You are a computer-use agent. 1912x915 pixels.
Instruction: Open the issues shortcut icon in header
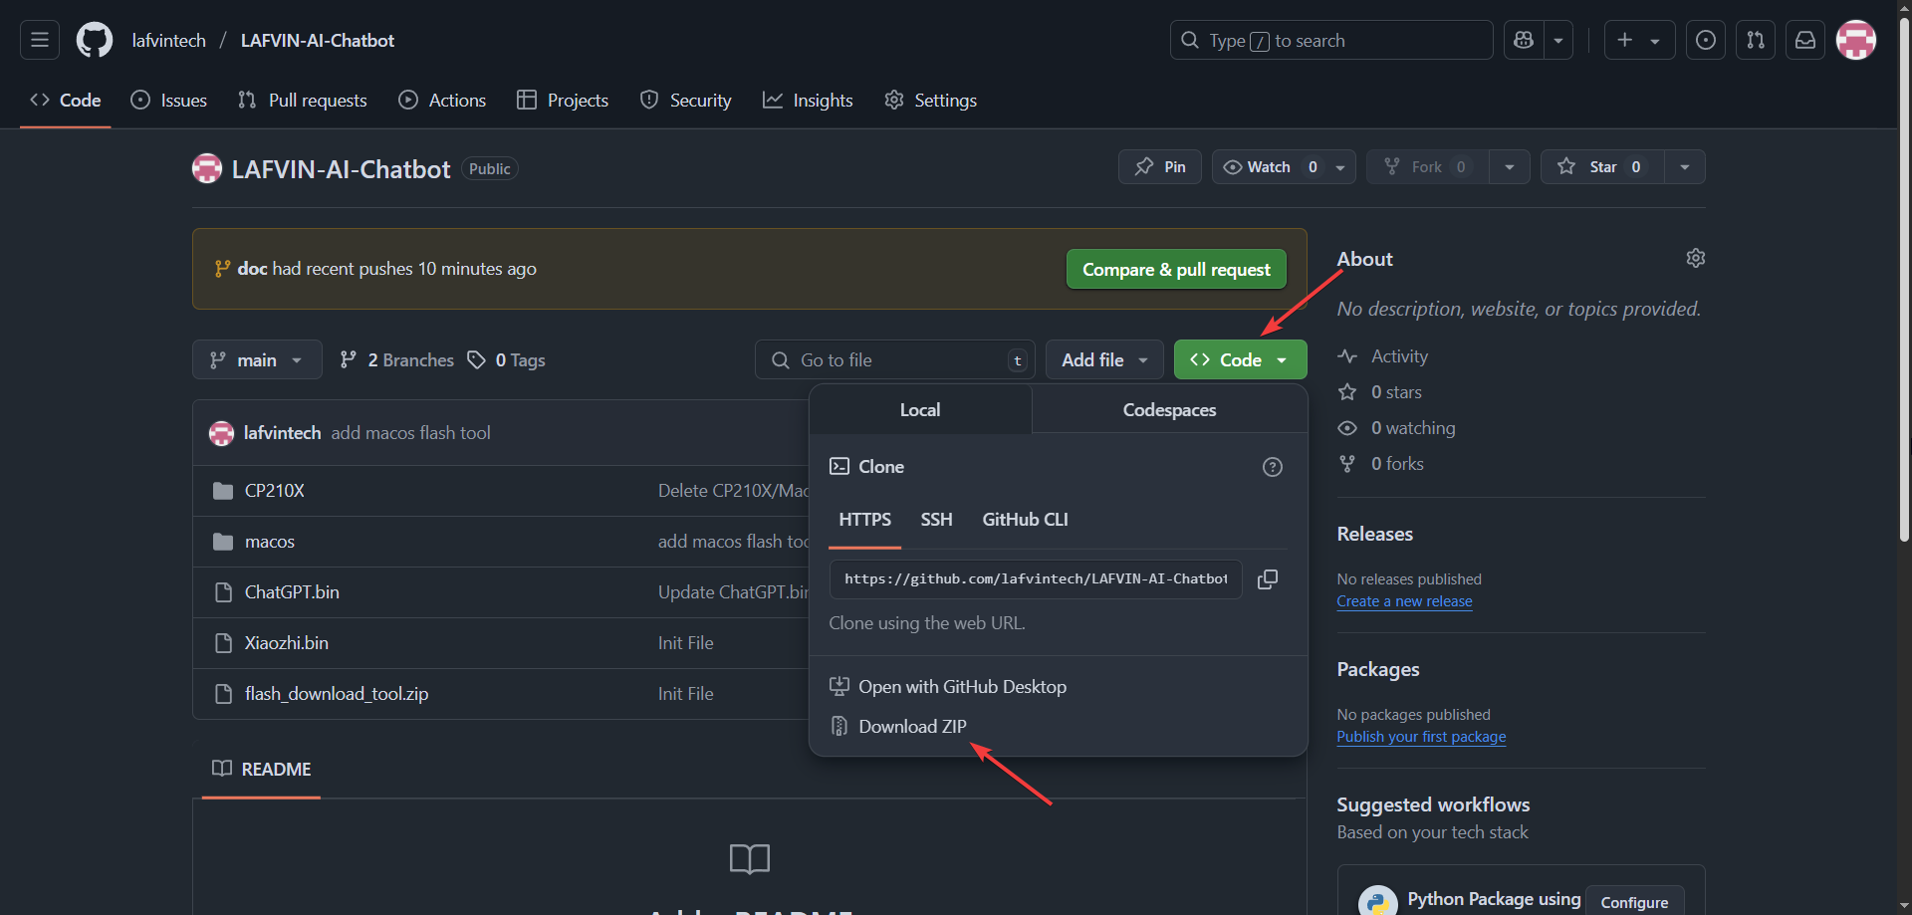tap(1706, 40)
